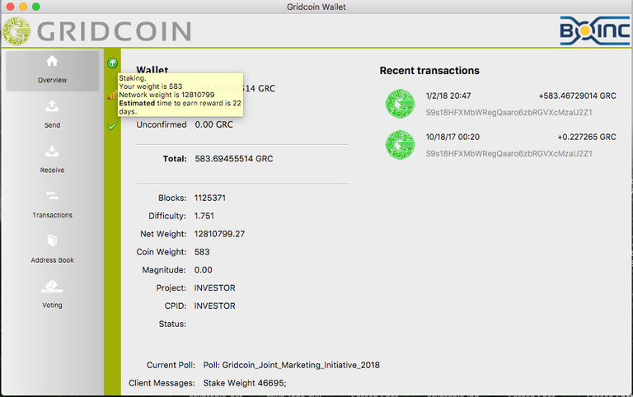Viewport: 633px width, 397px height.
Task: Click CPID value INVESTOR
Action: tap(214, 306)
